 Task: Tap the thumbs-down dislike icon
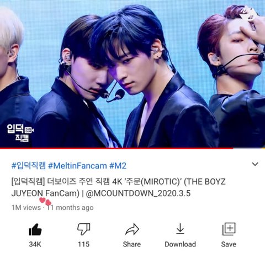click(x=84, y=229)
